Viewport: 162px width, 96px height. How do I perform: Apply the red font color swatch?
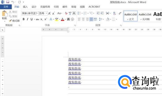[x=63, y=19]
